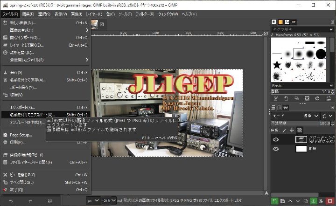Click the edit brush icon
The height and width of the screenshot is (206, 336).
tap(275, 99)
